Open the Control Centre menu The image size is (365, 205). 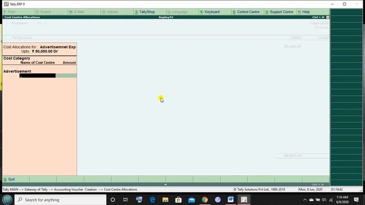pyautogui.click(x=246, y=12)
